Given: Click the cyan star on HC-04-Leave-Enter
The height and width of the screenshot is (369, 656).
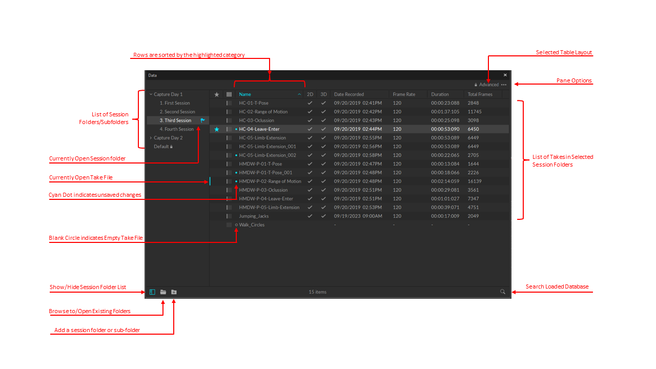Looking at the screenshot, I should pos(216,129).
